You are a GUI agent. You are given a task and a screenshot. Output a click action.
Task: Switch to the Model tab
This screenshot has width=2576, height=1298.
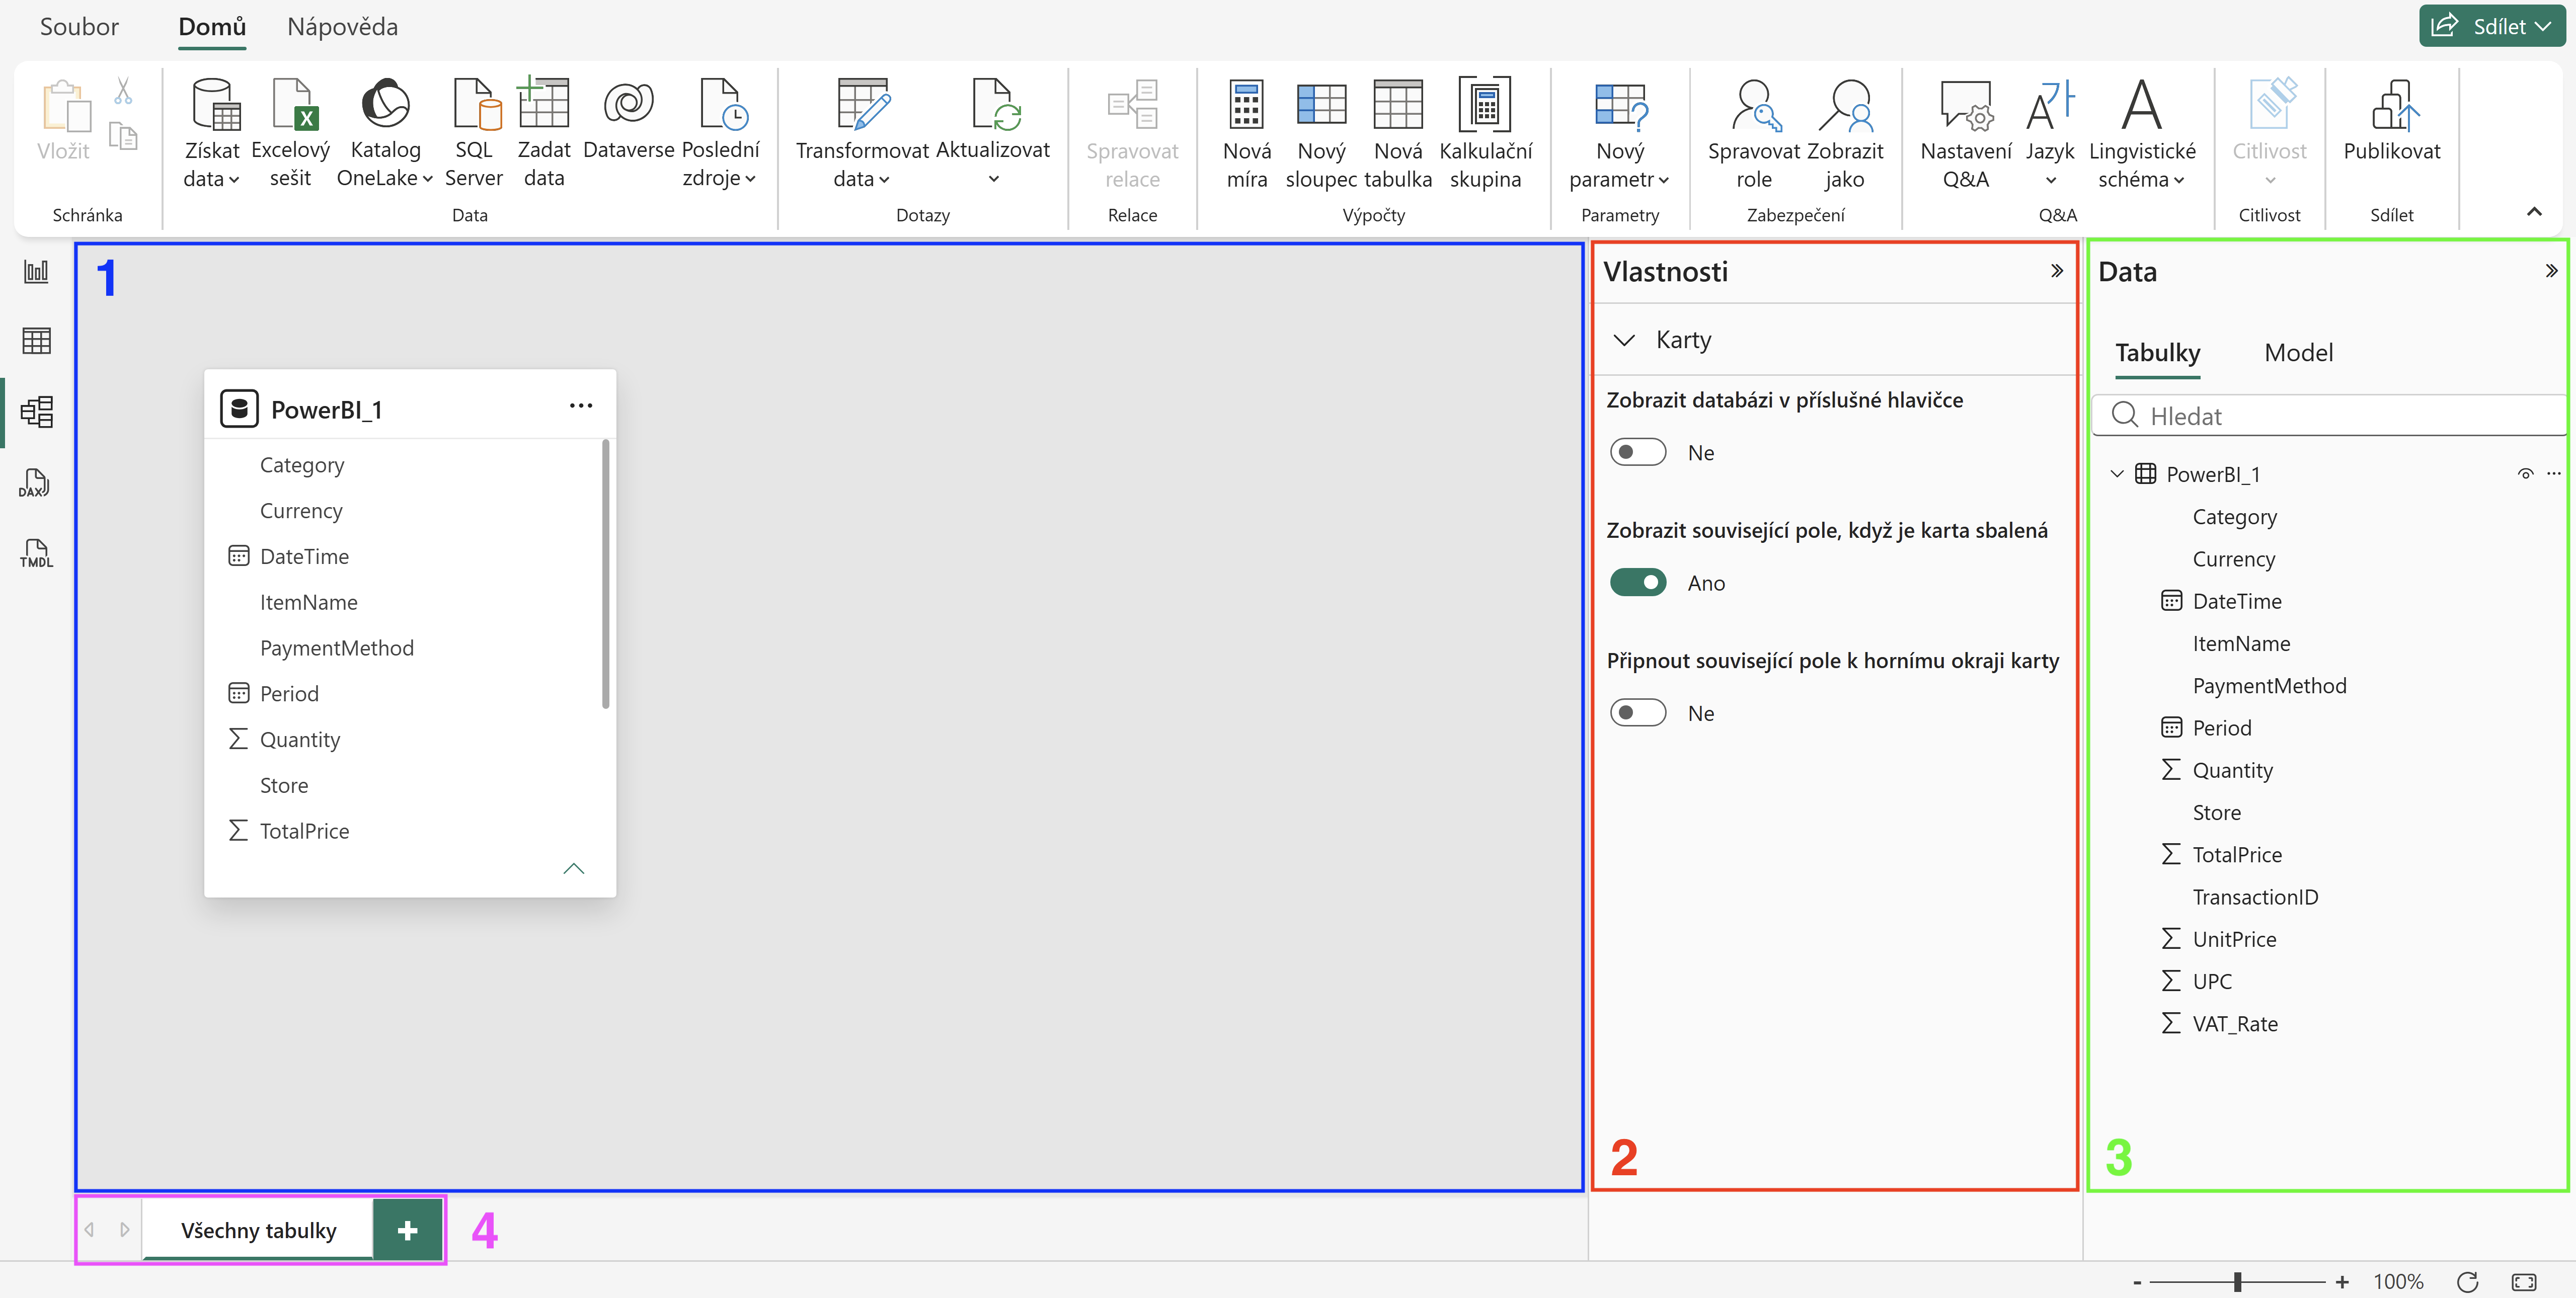click(x=2298, y=352)
